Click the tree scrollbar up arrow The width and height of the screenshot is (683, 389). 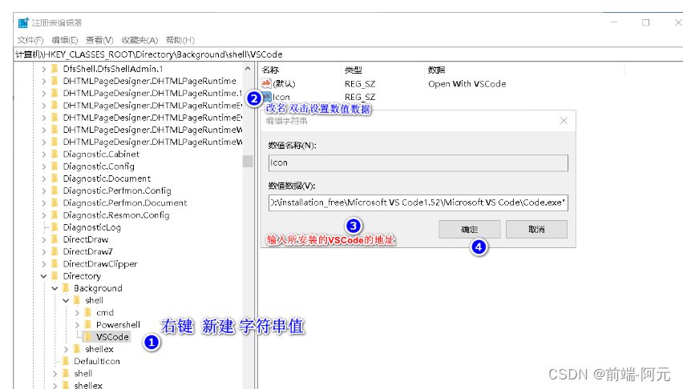coord(248,69)
